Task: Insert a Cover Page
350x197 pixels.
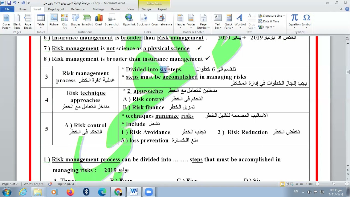Action: pyautogui.click(x=6, y=22)
